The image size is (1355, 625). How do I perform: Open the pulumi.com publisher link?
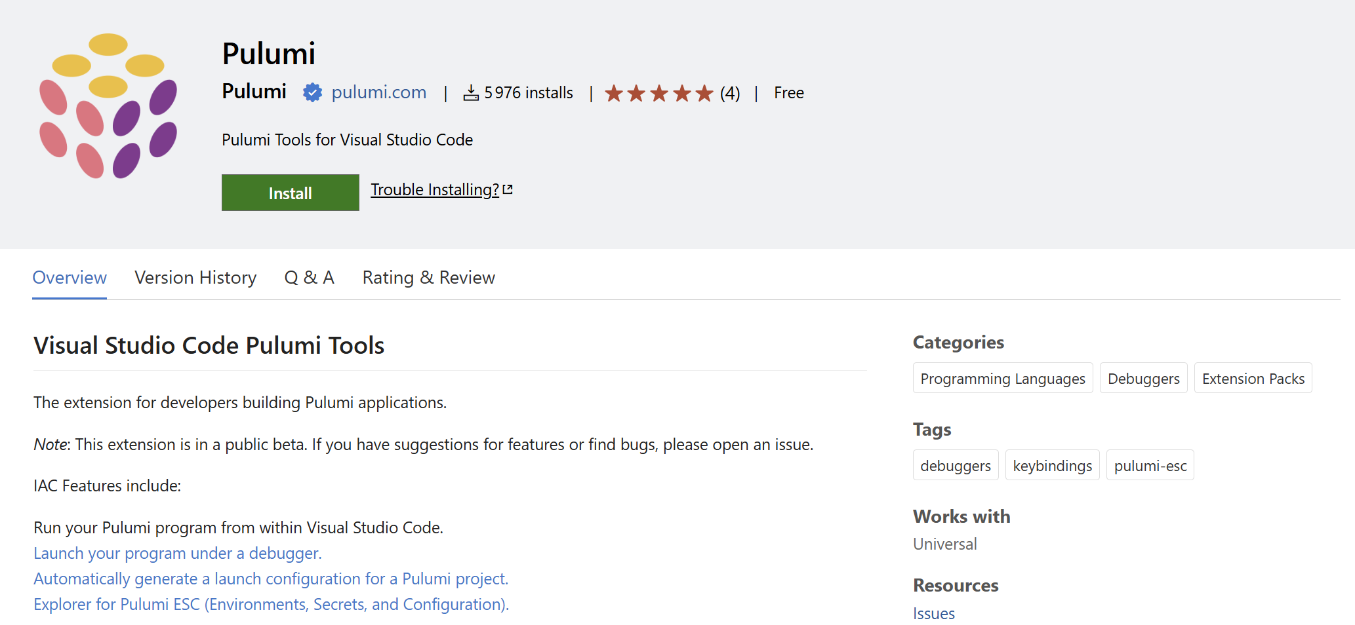378,92
